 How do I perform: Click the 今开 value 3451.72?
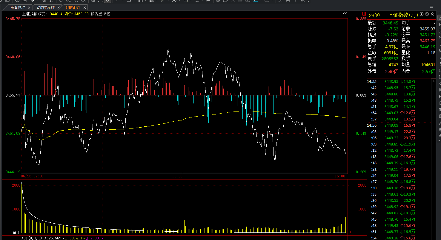click(428, 35)
